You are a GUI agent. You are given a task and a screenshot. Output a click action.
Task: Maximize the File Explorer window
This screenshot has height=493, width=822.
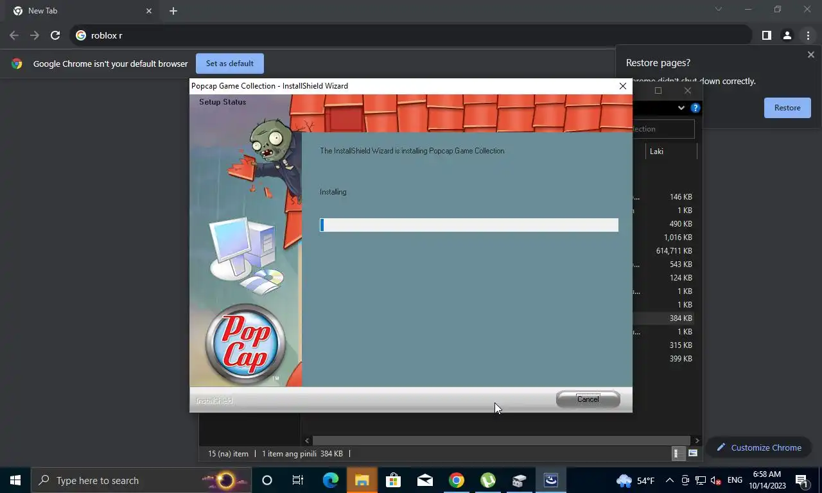658,91
